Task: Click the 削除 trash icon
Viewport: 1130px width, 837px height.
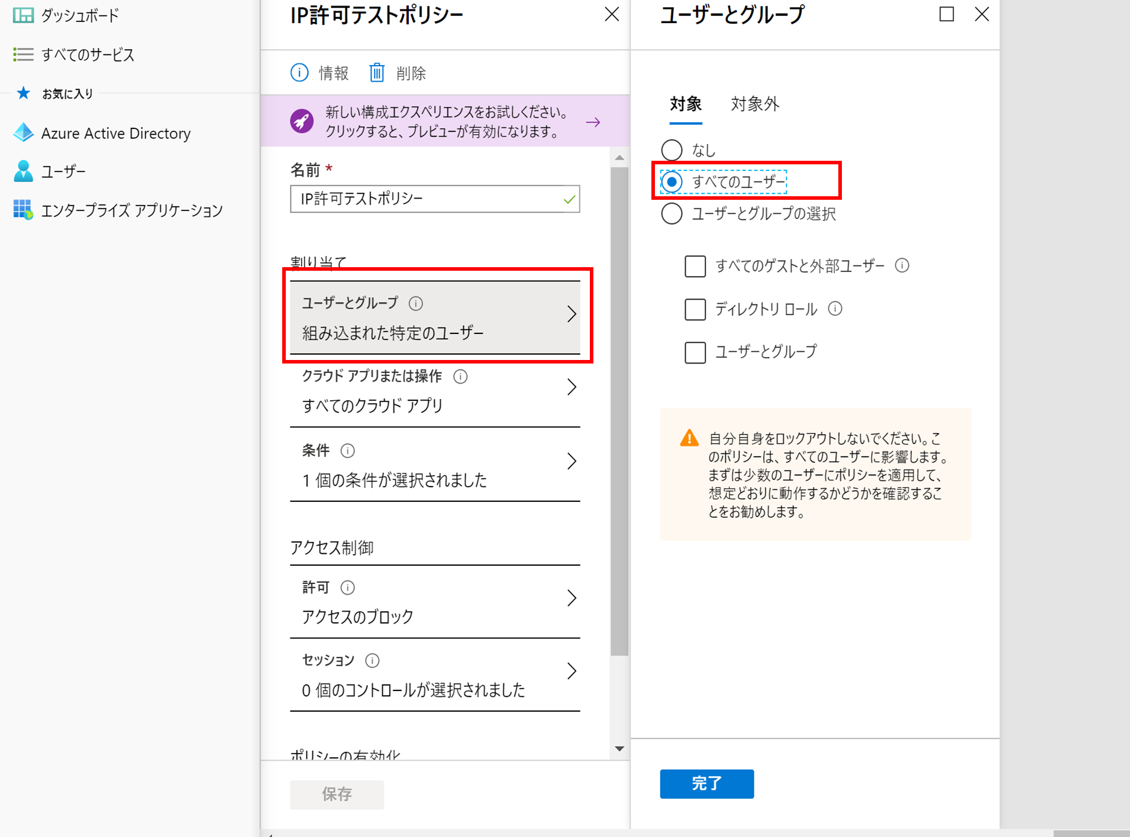Action: pos(377,73)
